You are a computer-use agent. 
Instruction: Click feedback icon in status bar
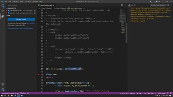(x=168, y=93)
